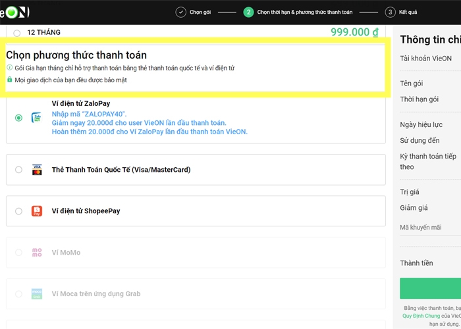Open the Quy Định Chung link

coord(421,316)
